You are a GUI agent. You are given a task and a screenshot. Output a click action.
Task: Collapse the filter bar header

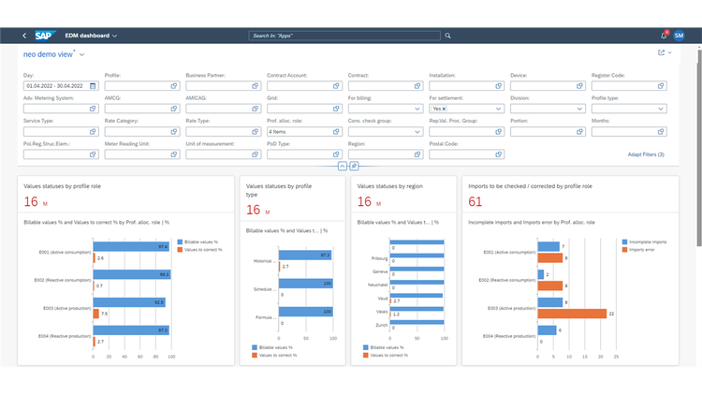coord(342,167)
